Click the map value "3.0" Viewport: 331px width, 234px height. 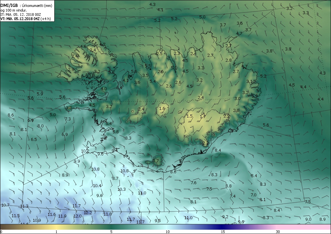point(237,98)
